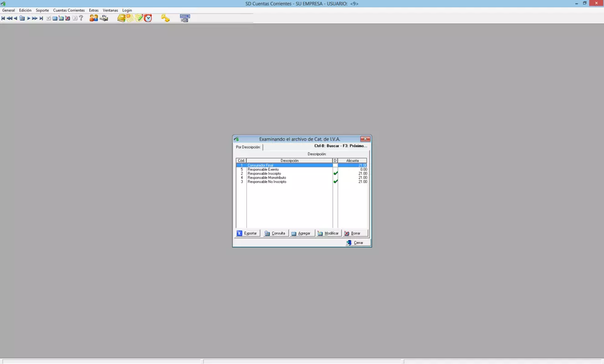This screenshot has height=364, width=604.
Task: Jump to the first record in the toolbar
Action: [3, 18]
